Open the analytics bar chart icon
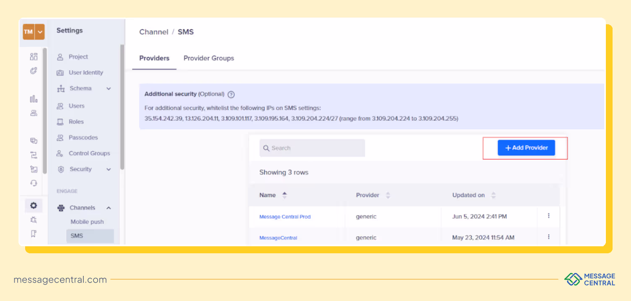The width and height of the screenshot is (631, 301). pos(34,99)
